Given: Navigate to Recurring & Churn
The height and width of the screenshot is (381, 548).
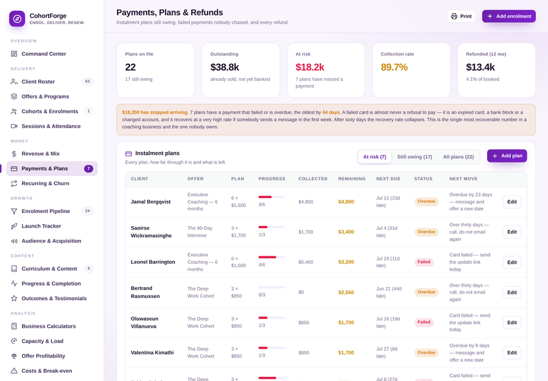Looking at the screenshot, I should [x=52, y=184].
